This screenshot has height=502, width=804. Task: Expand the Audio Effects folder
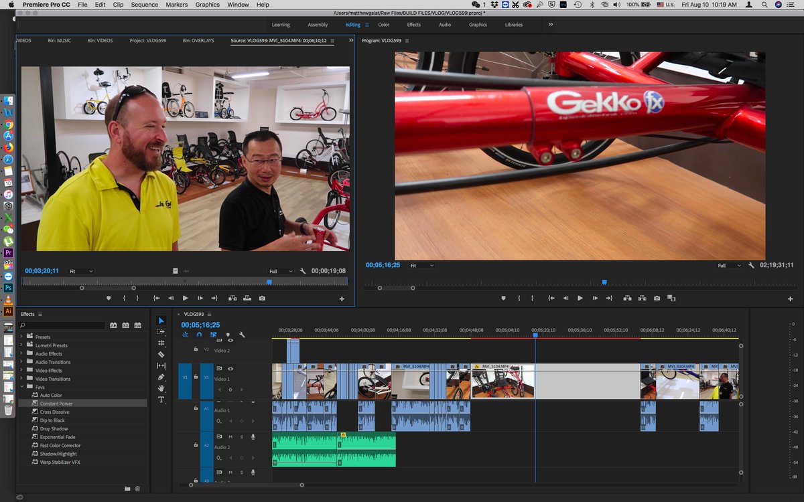21,353
